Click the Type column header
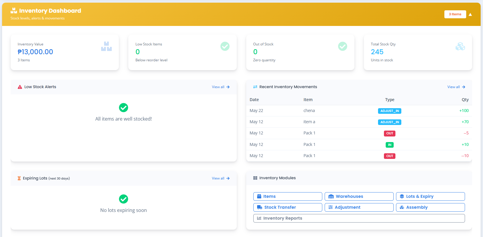This screenshot has width=483, height=237. click(390, 100)
